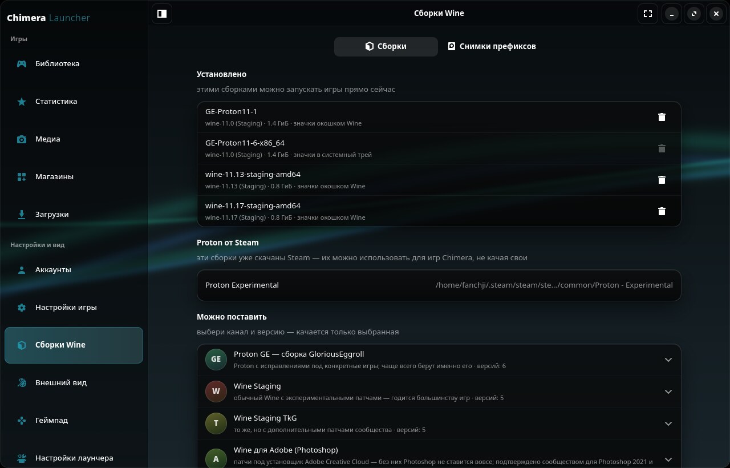The height and width of the screenshot is (468, 730).
Task: Click the snapshot icon in Снимки префиксов tab
Action: click(x=452, y=46)
